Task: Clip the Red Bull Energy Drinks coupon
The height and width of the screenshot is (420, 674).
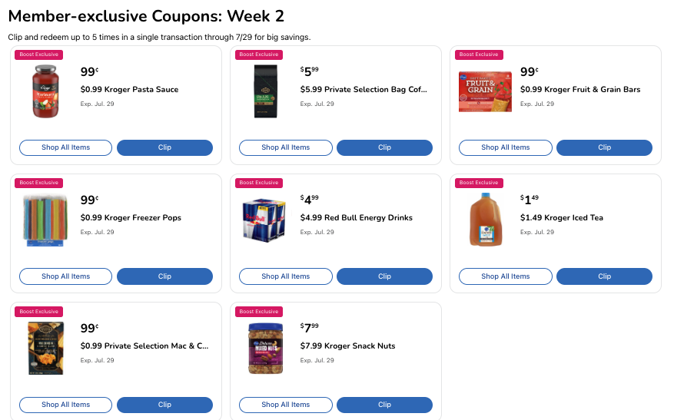Action: click(x=384, y=276)
